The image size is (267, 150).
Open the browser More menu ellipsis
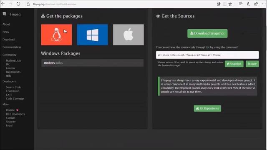264,4
